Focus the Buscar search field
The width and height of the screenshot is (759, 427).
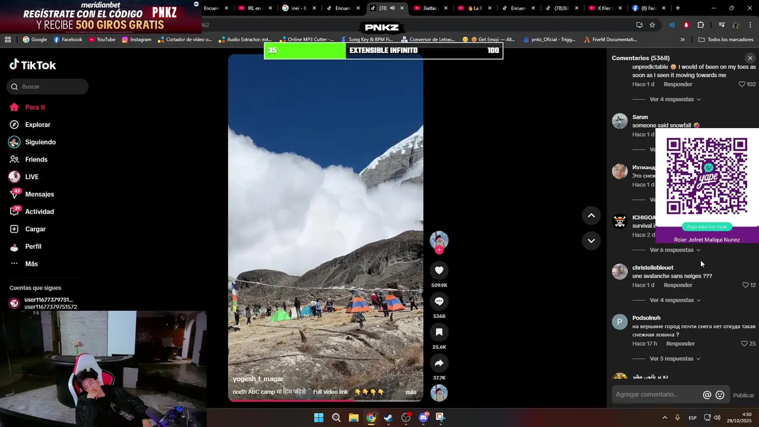click(x=47, y=87)
